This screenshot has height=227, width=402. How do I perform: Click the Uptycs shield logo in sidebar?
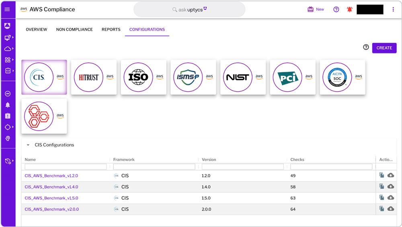[x=7, y=26]
